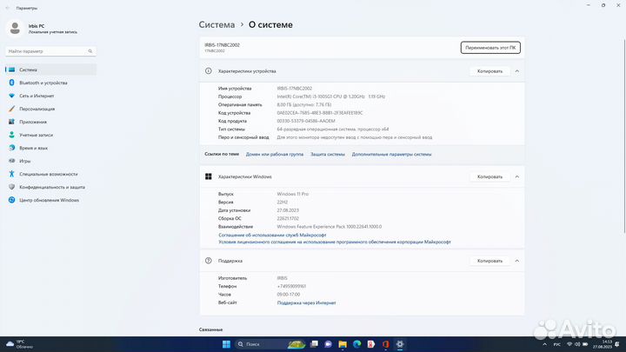Select Сеть и Интернет menu item
Screen dimensions: 626x352
click(50, 96)
